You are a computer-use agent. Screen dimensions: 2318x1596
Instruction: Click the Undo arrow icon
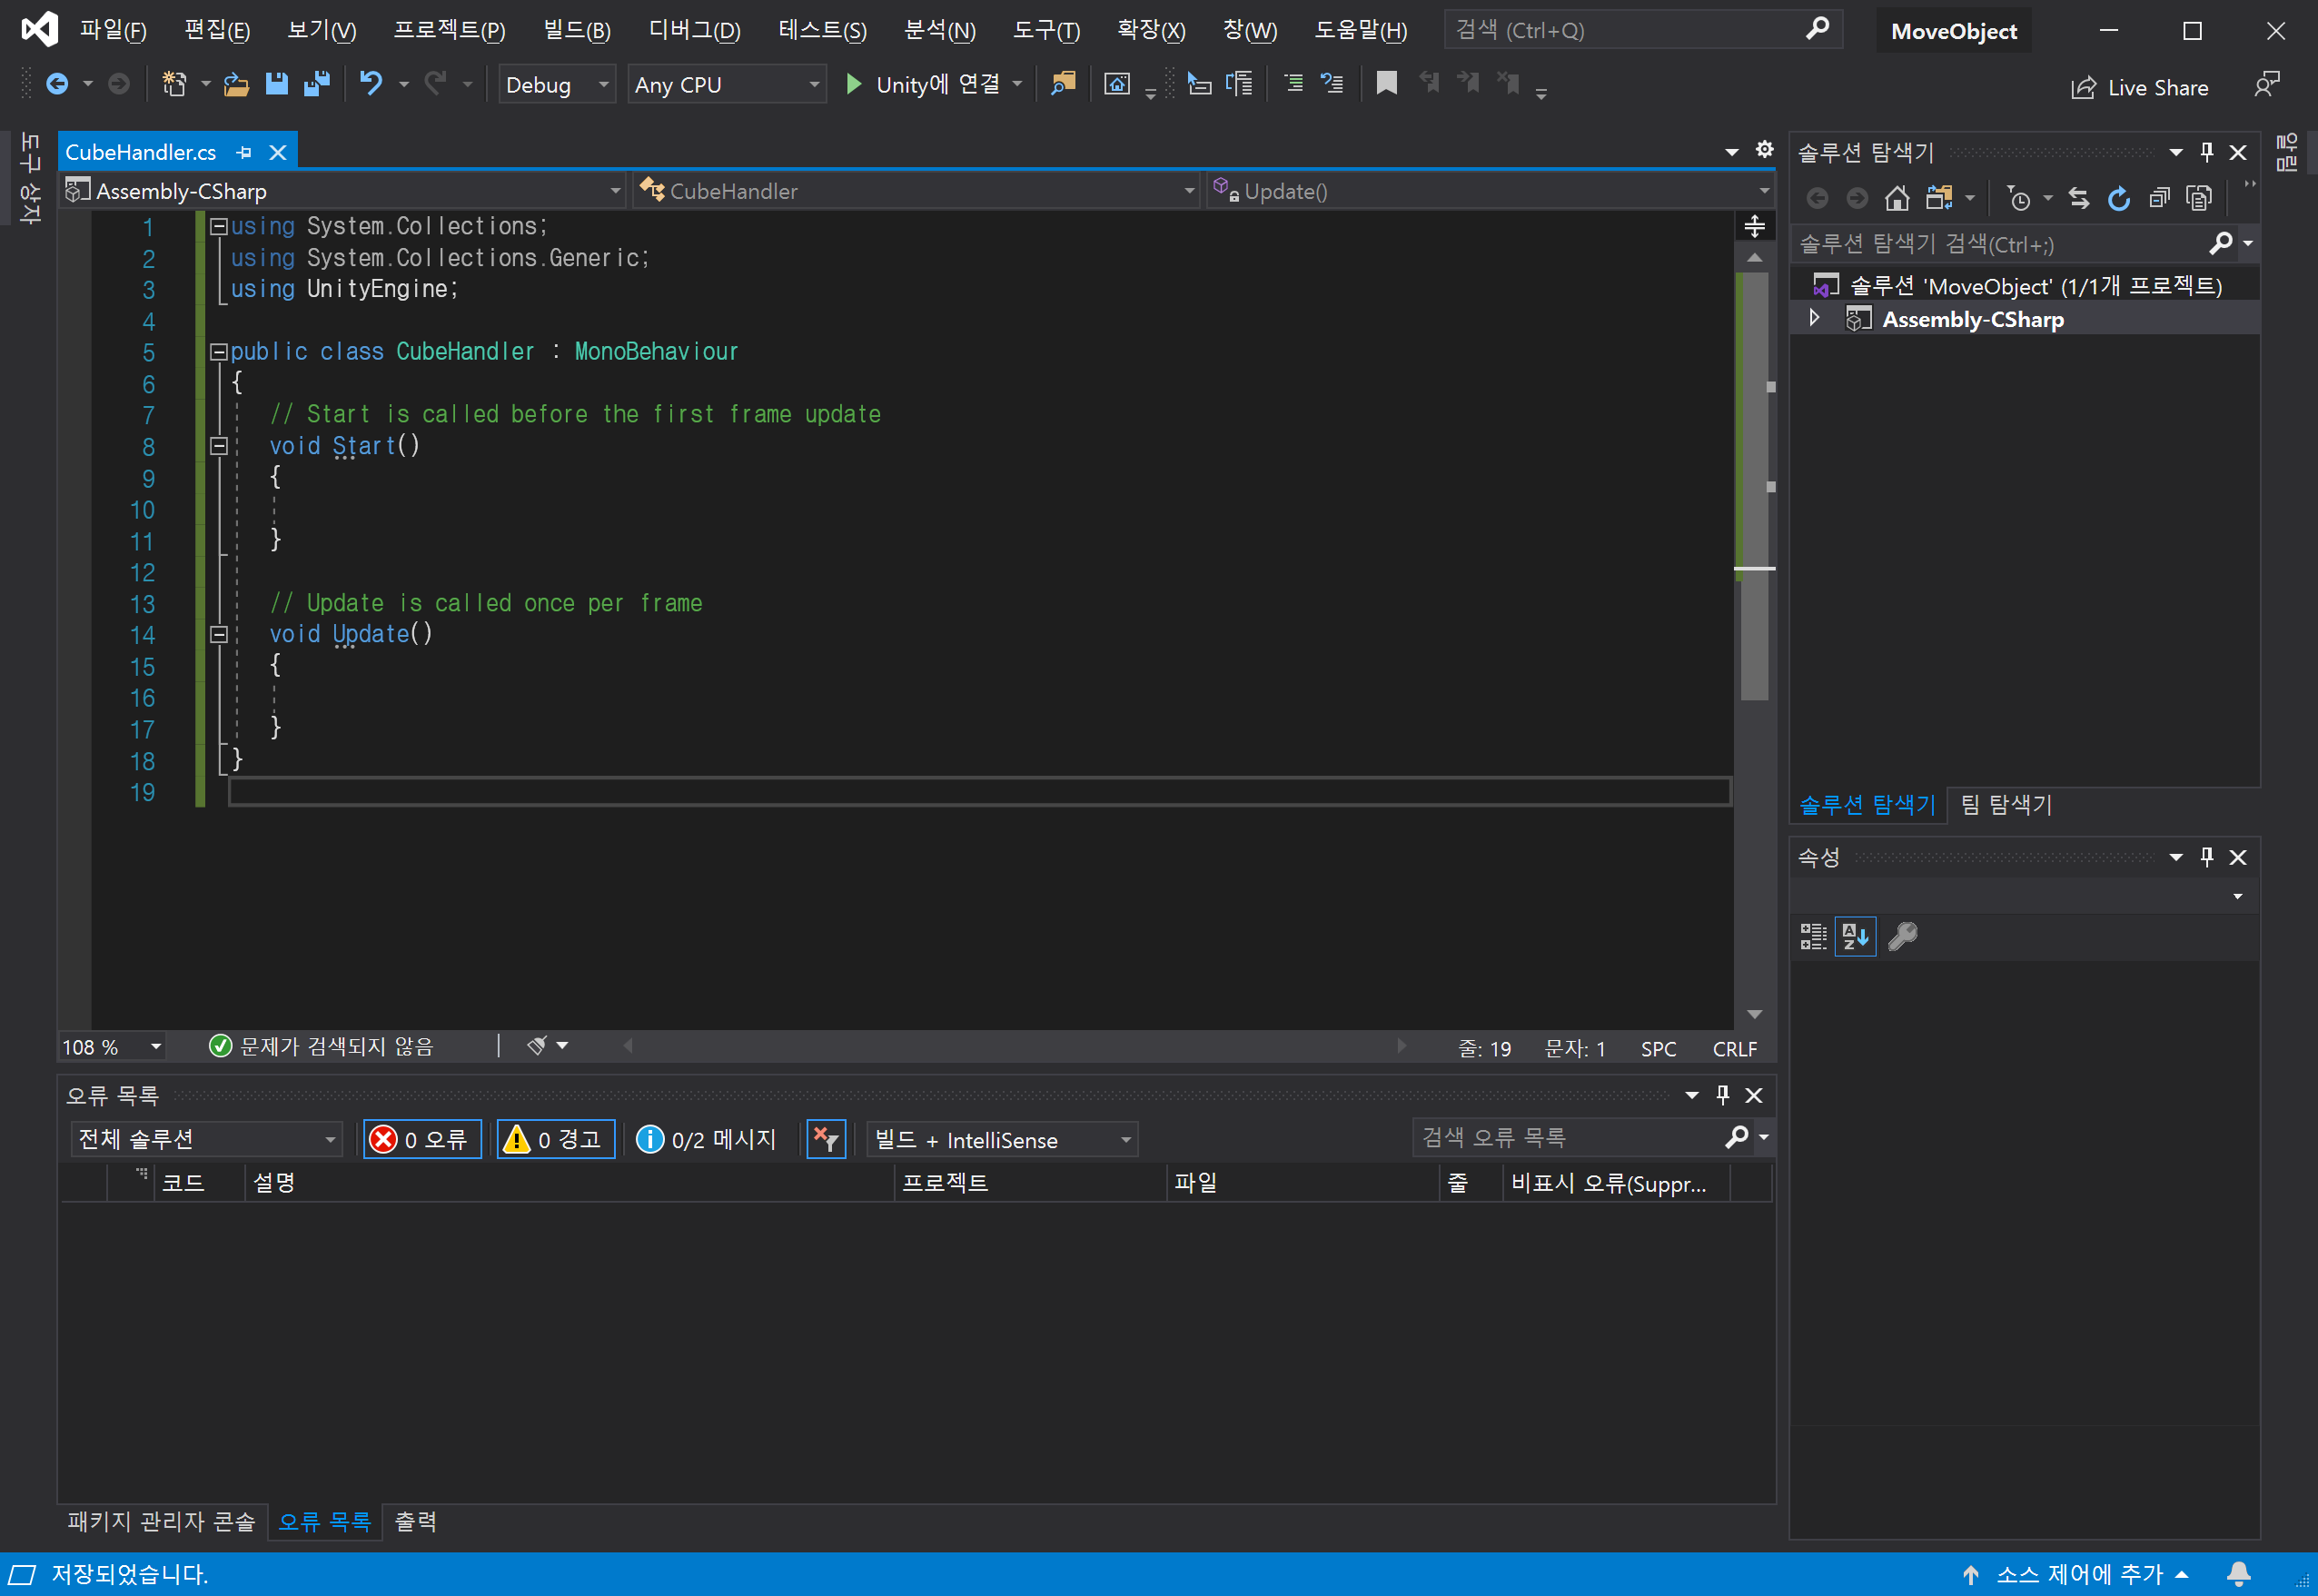[x=371, y=84]
